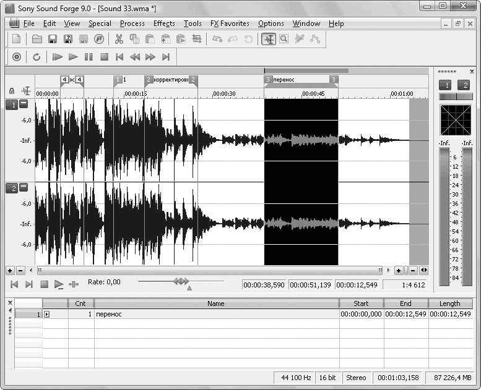Click the playback Rate slider
This screenshot has height=390, width=481.
(181, 281)
